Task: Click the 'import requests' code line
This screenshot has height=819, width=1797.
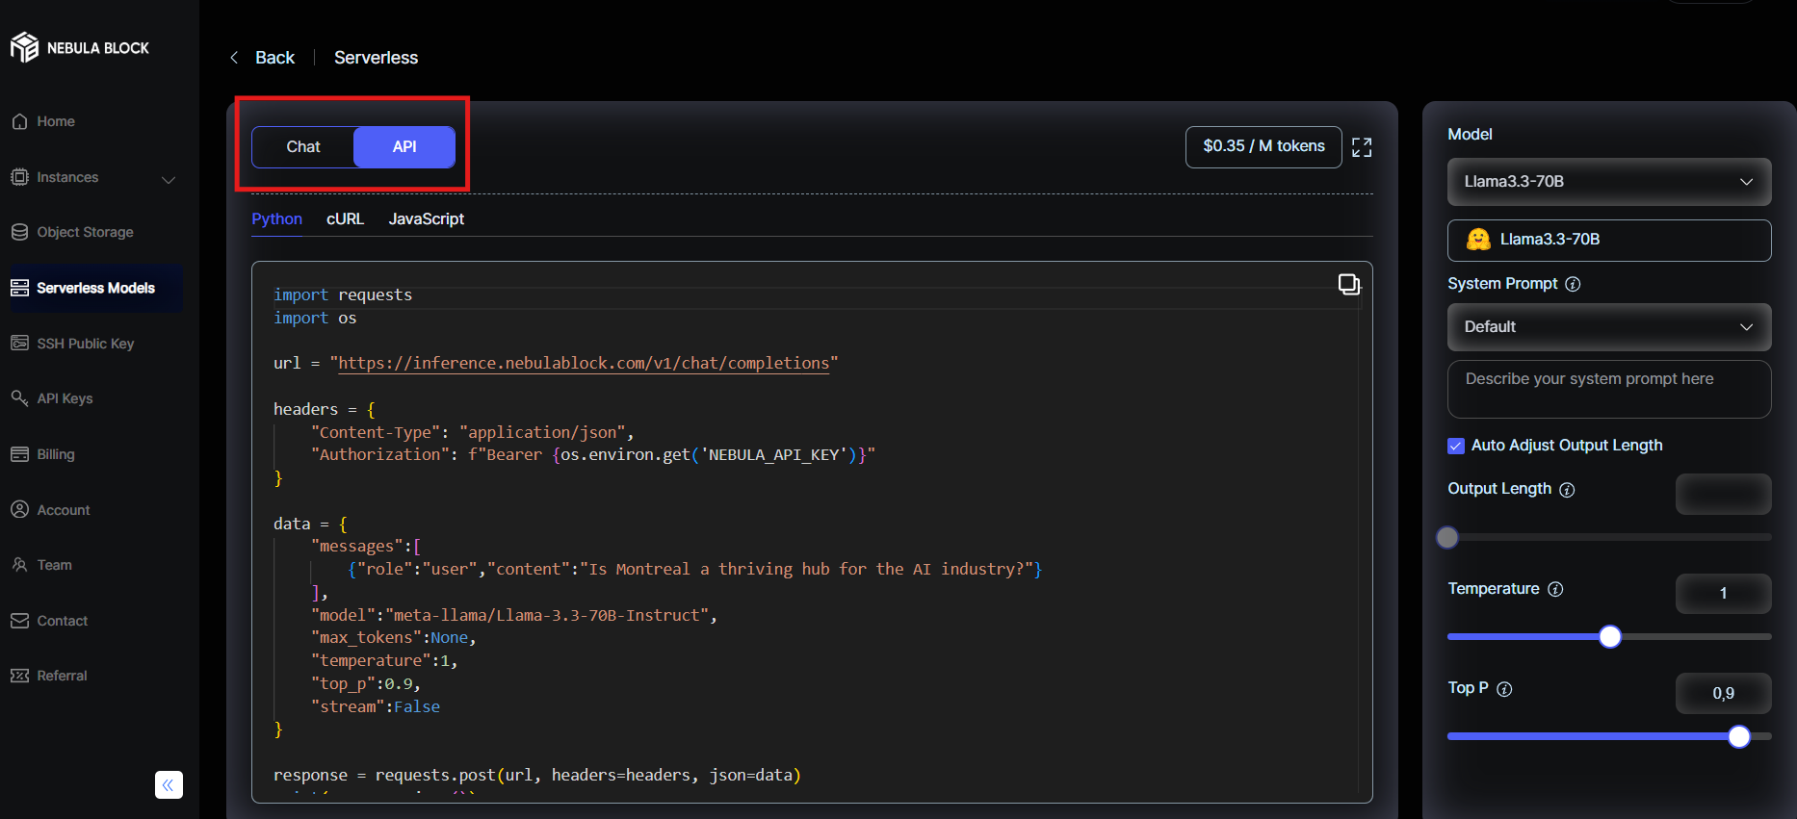Action: (343, 294)
